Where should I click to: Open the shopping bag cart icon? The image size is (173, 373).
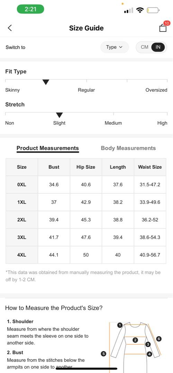pyautogui.click(x=163, y=28)
